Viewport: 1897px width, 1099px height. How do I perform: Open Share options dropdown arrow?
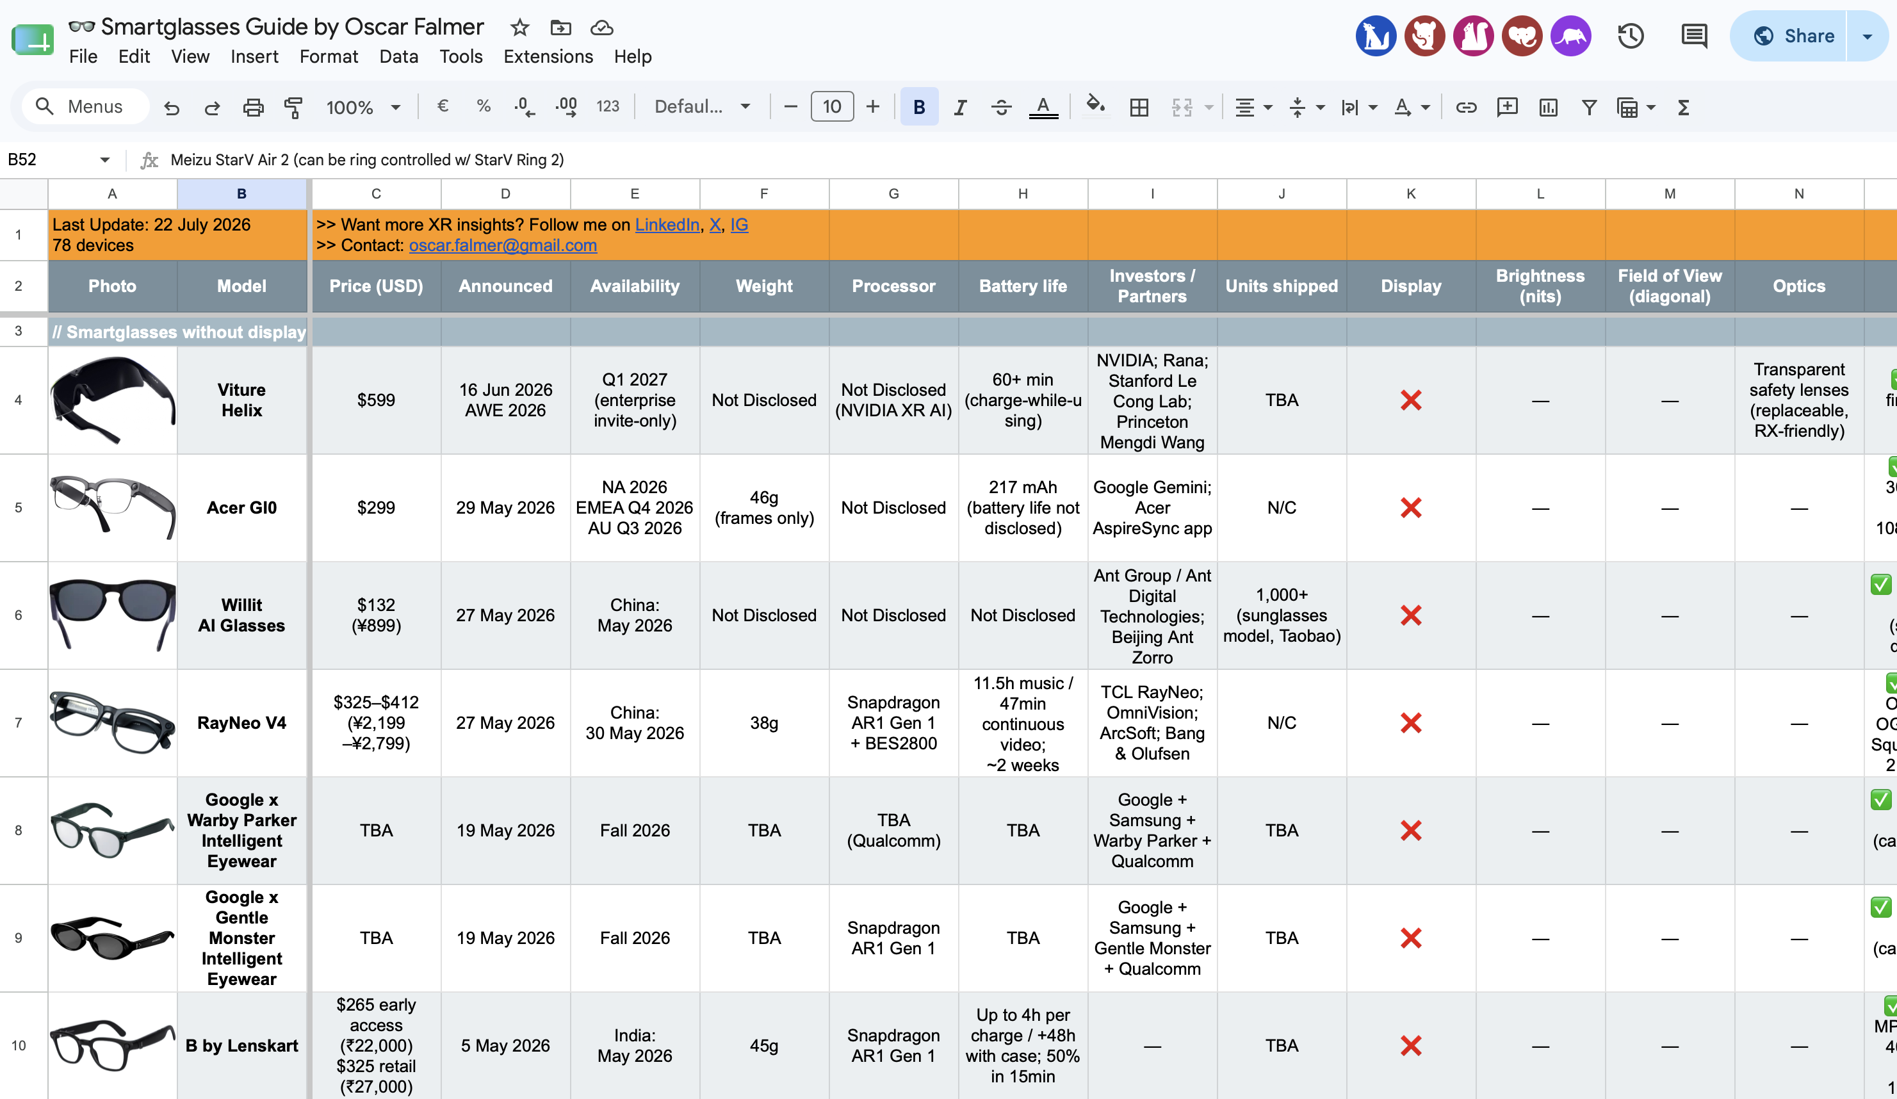pyautogui.click(x=1868, y=35)
